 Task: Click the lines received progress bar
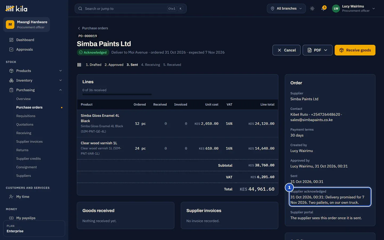[117, 94]
